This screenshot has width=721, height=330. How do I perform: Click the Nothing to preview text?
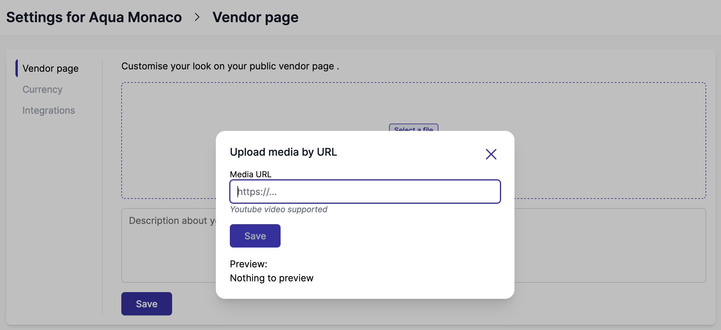coord(271,278)
